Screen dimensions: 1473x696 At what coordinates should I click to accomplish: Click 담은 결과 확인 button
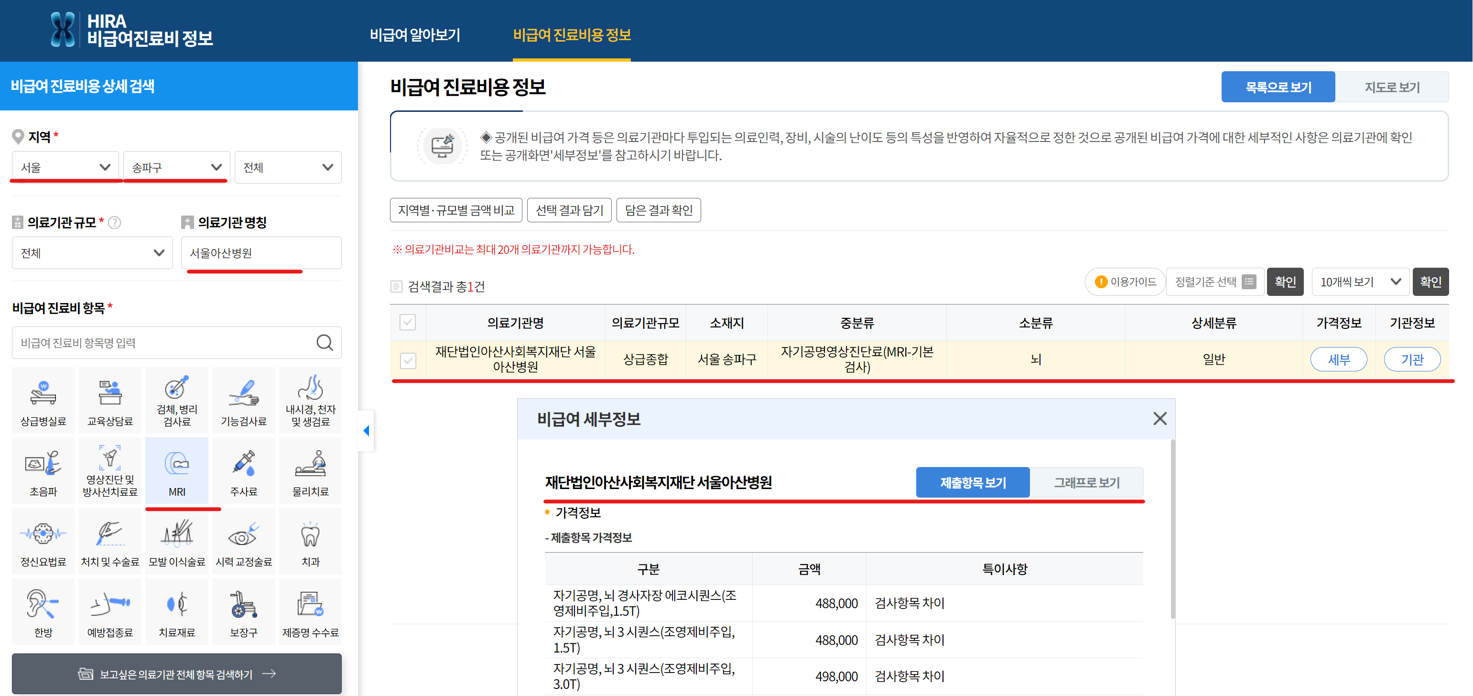click(x=659, y=210)
